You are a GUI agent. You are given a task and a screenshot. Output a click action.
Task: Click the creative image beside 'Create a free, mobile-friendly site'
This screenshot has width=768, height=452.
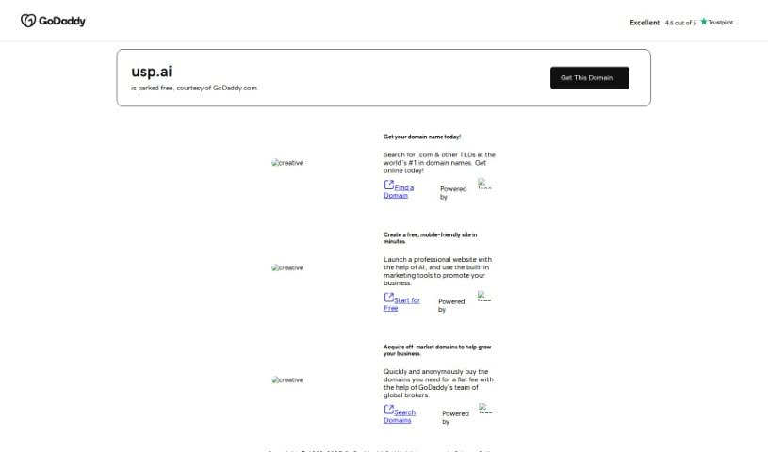[287, 267]
